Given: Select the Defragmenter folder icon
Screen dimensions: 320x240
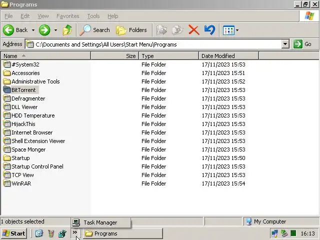Looking at the screenshot, I should pos(7,98).
